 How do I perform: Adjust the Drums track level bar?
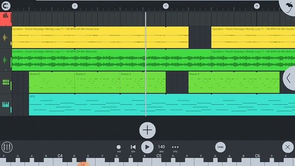point(11,86)
